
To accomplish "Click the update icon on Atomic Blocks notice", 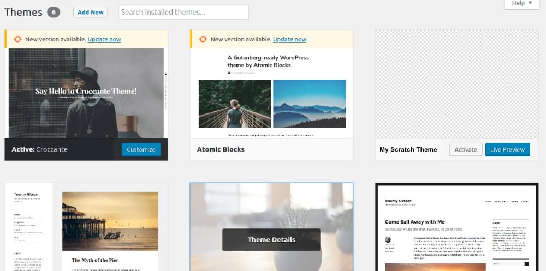I will point(203,39).
